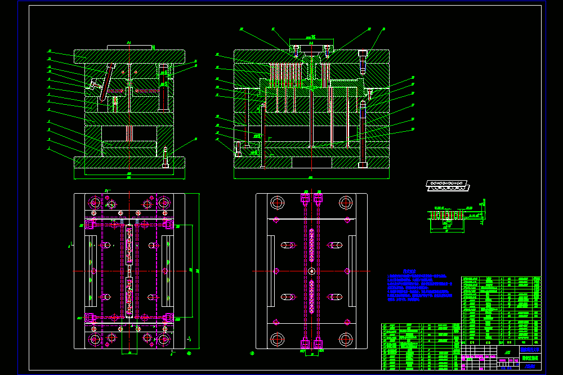The width and height of the screenshot is (563, 375).
Task: Select the green drawing title cell in title block
Action: (x=530, y=358)
